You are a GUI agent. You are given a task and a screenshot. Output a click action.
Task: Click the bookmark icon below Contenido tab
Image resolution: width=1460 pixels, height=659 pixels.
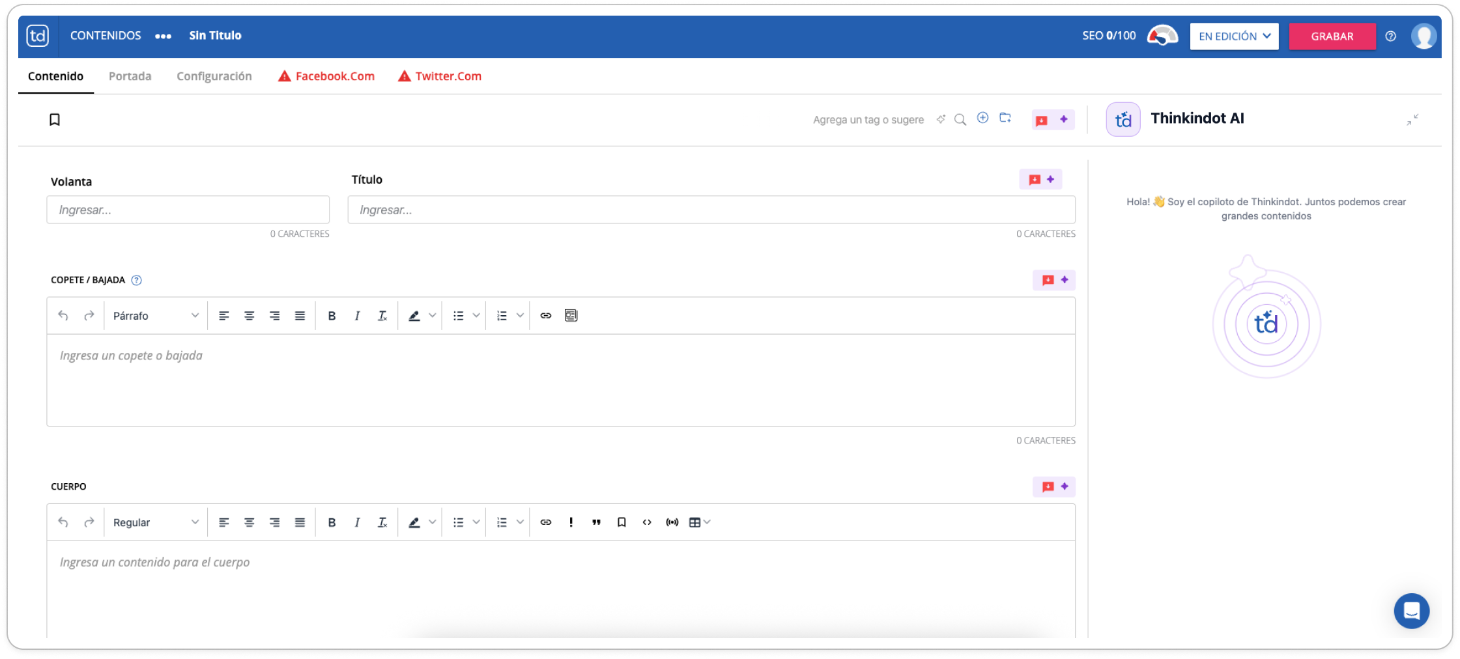pos(55,120)
